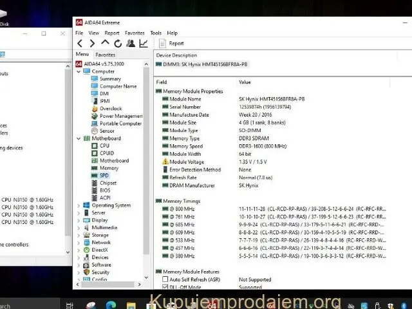This screenshot has height=309, width=412.
Task: Switch to the Favorites tab
Action: tap(105, 55)
